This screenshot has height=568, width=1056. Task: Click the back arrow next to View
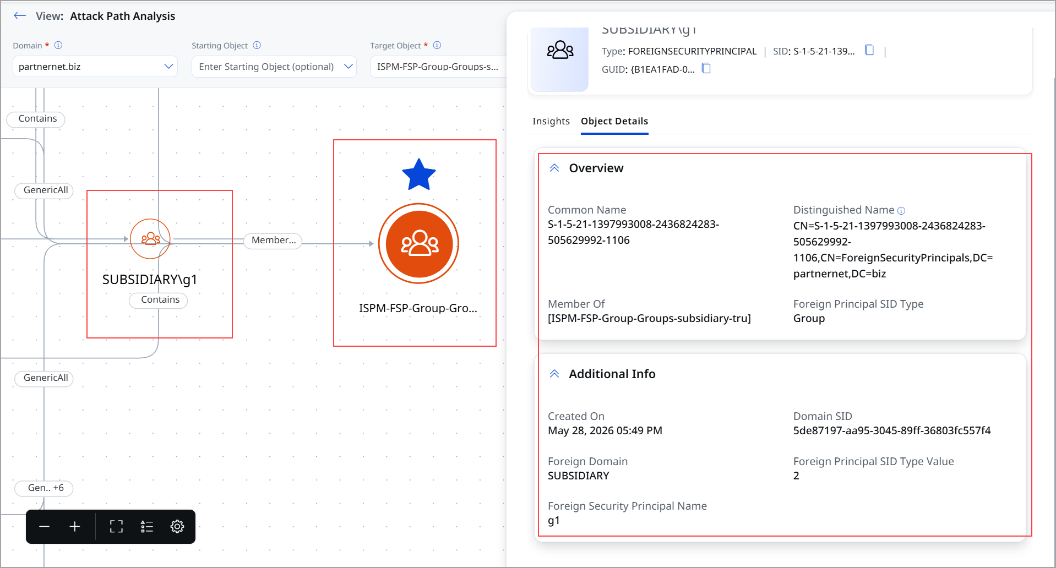tap(20, 16)
